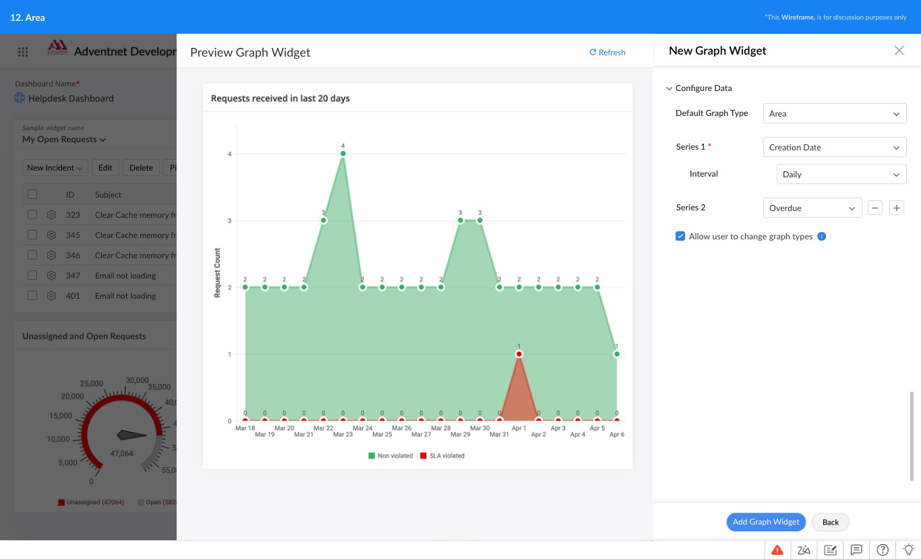
Task: Click the lightbulb tips icon
Action: click(908, 550)
